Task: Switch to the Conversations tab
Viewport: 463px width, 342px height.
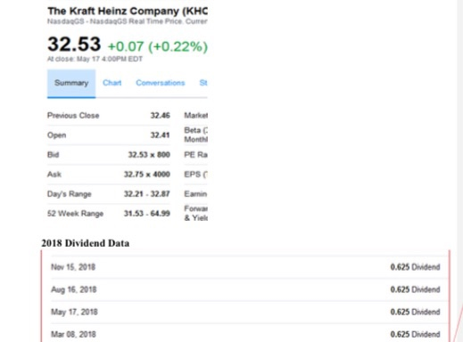Action: click(161, 83)
